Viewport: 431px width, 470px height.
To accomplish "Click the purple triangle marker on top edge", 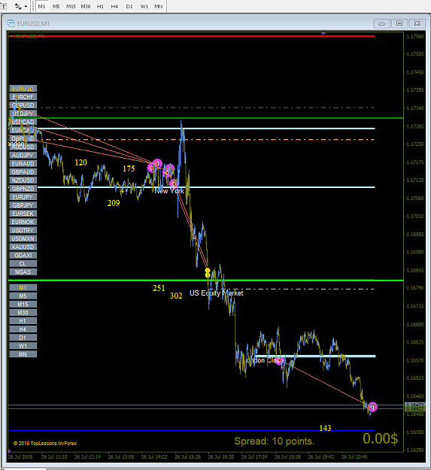I will (323, 33).
